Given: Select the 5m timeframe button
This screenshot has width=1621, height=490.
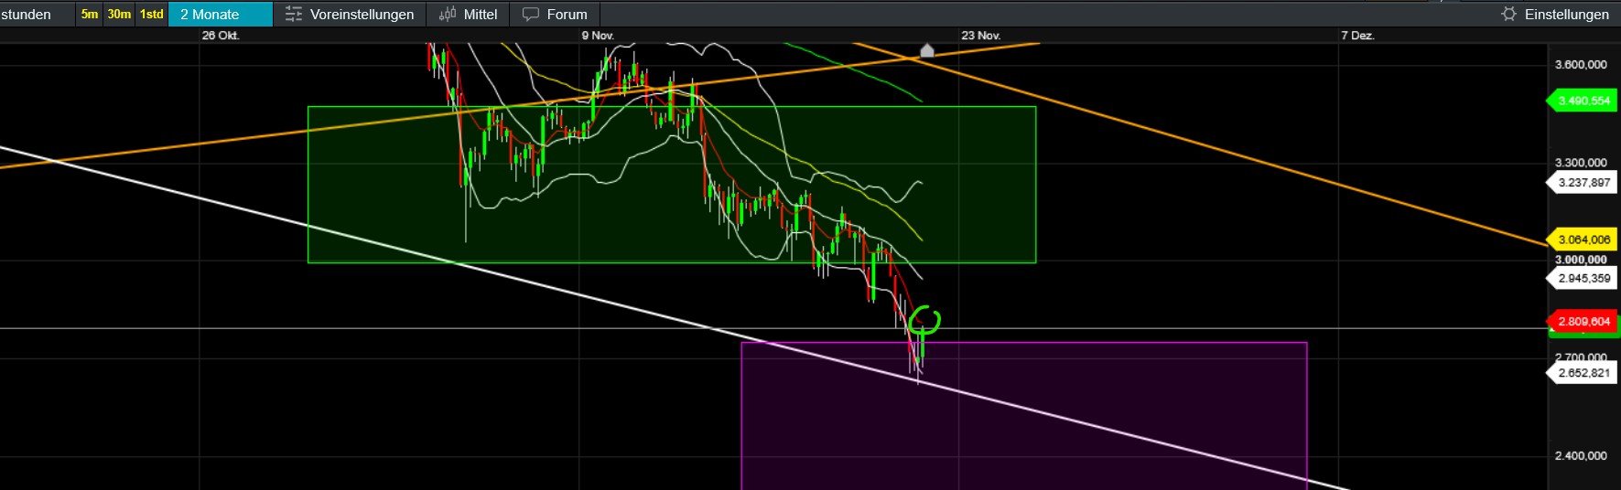Looking at the screenshot, I should point(89,14).
